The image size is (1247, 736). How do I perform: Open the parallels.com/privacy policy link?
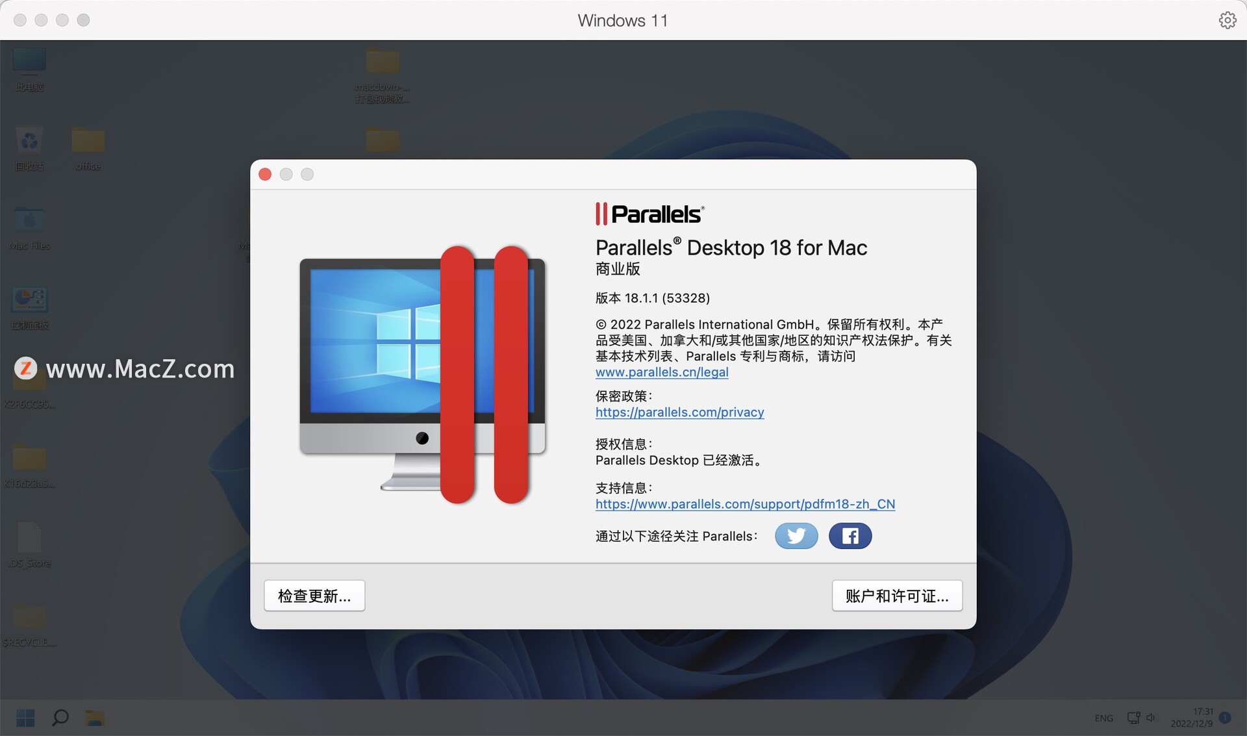(x=679, y=412)
